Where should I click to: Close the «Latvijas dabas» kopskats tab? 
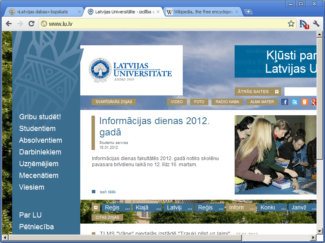coord(79,12)
